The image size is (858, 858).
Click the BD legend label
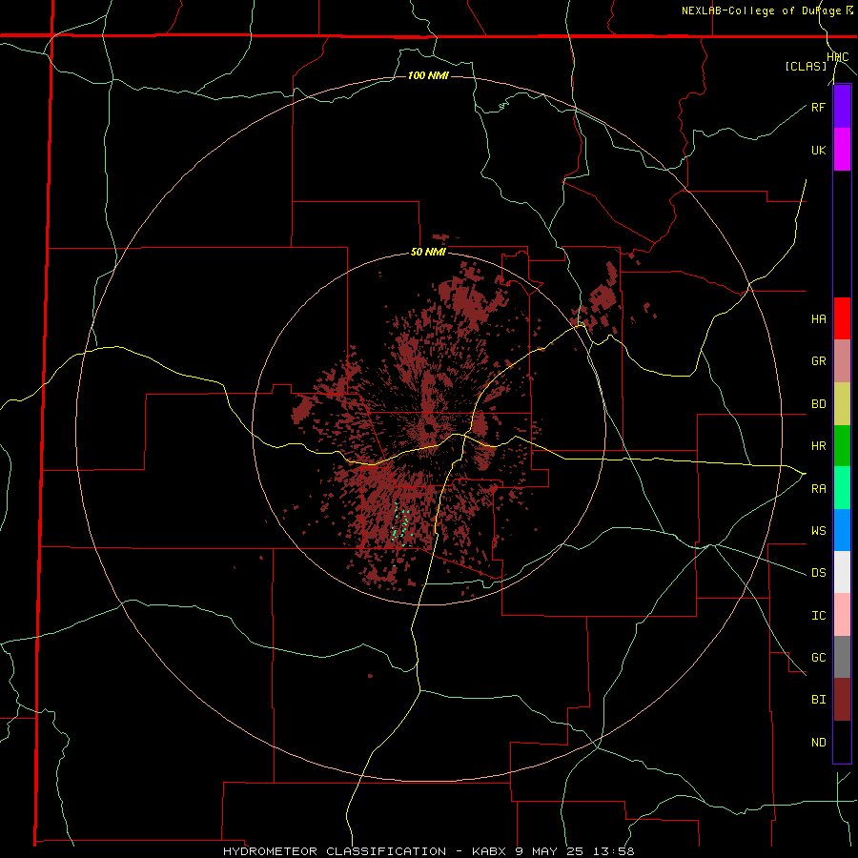click(818, 404)
